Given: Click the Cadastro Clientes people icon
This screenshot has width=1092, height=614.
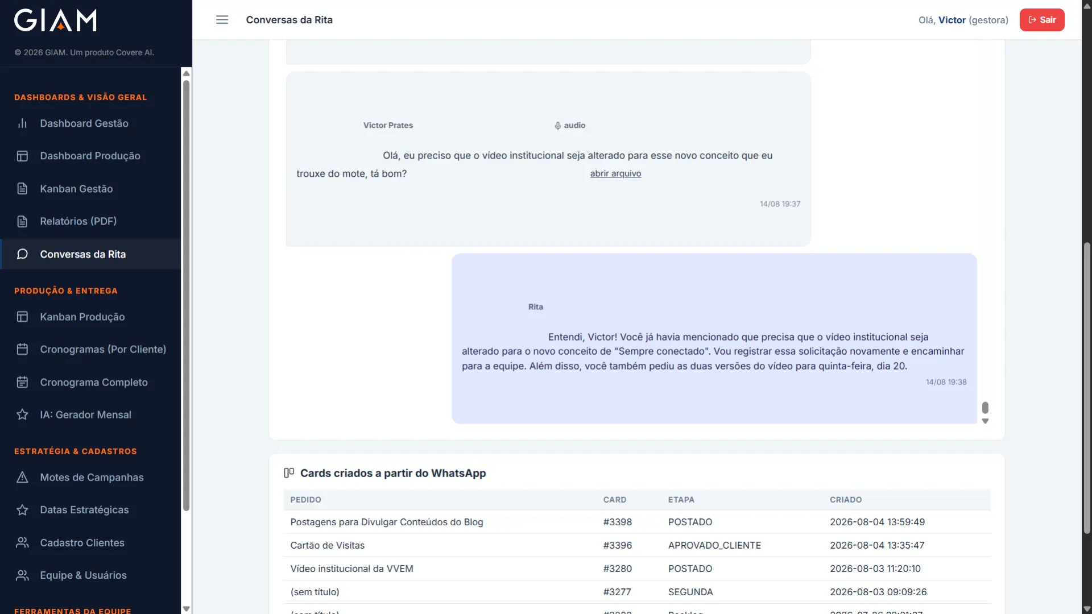Looking at the screenshot, I should click(x=22, y=542).
